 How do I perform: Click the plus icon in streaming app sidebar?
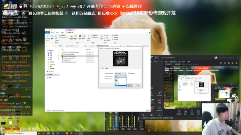click(162, 61)
